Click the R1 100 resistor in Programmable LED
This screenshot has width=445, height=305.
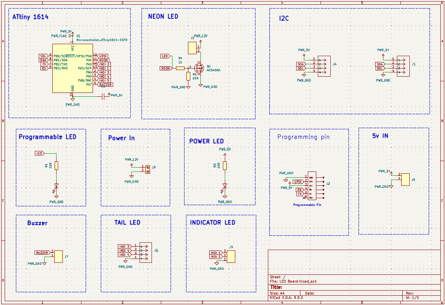coord(57,166)
